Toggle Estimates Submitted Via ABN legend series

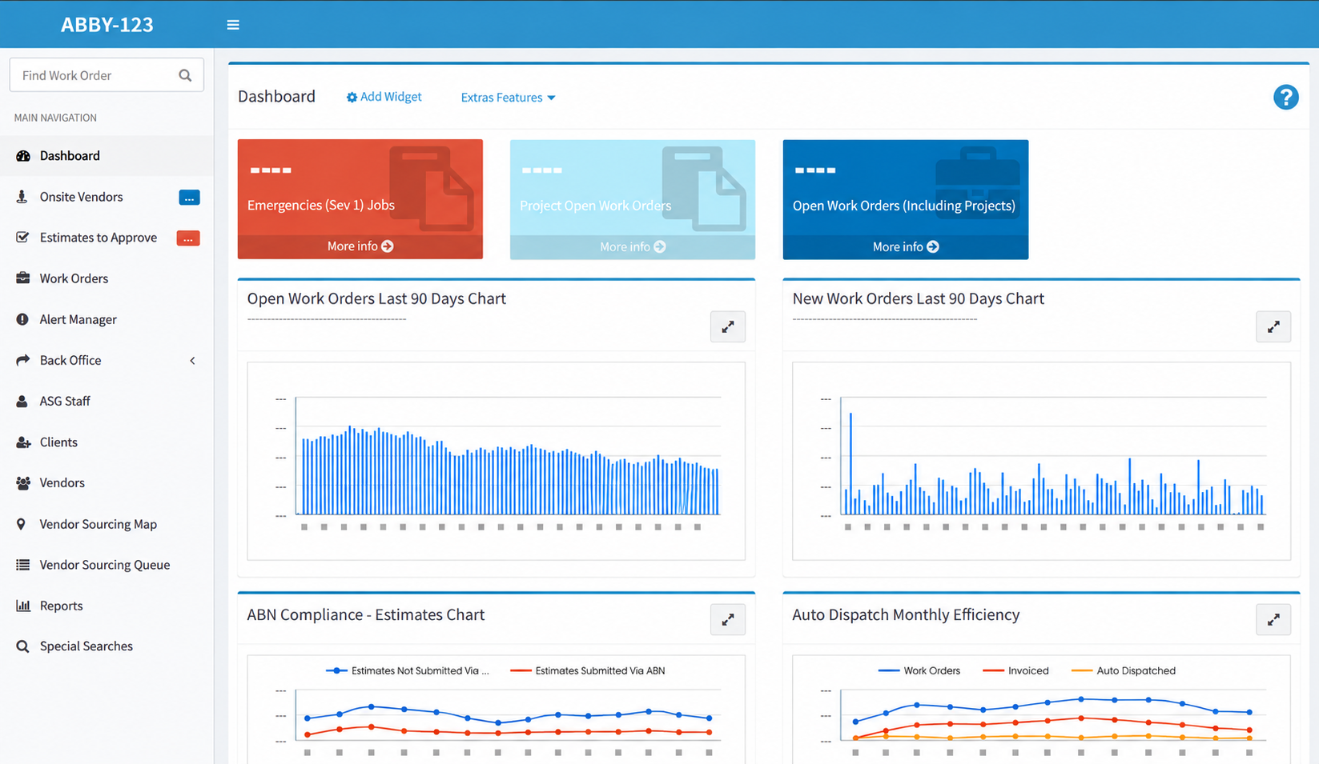(588, 670)
